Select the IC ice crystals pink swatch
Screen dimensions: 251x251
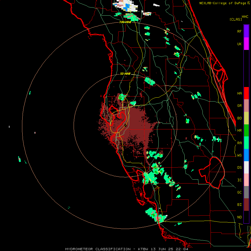tap(246, 180)
